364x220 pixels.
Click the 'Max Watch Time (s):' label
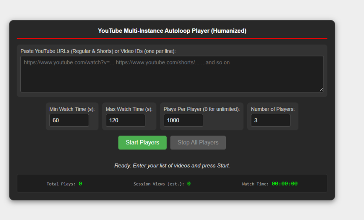[129, 109]
